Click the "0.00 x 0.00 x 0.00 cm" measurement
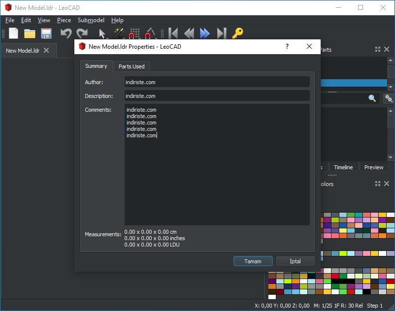The width and height of the screenshot is (395, 311). click(150, 232)
